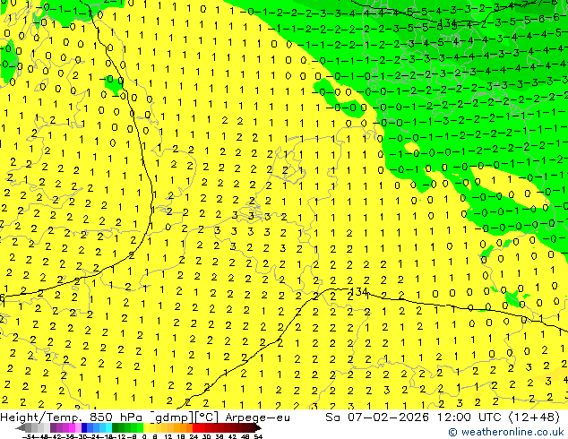Pick the magenta swatch in the legend
Viewport: 568px width, 439px height.
click(x=72, y=427)
